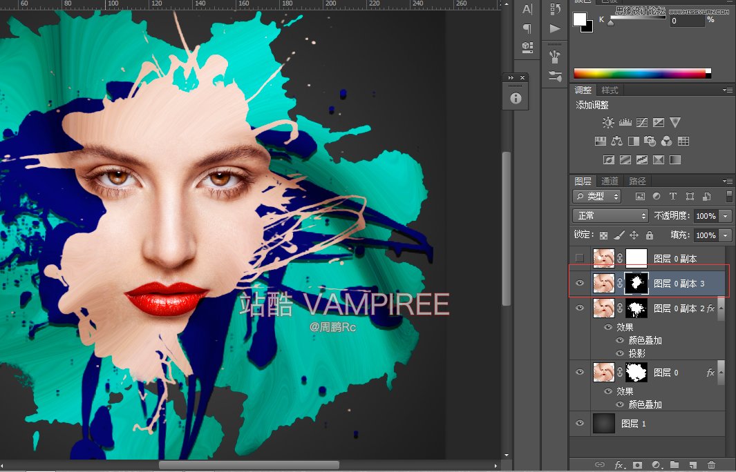Image resolution: width=736 pixels, height=472 pixels.
Task: Create a new layer group
Action: (674, 465)
